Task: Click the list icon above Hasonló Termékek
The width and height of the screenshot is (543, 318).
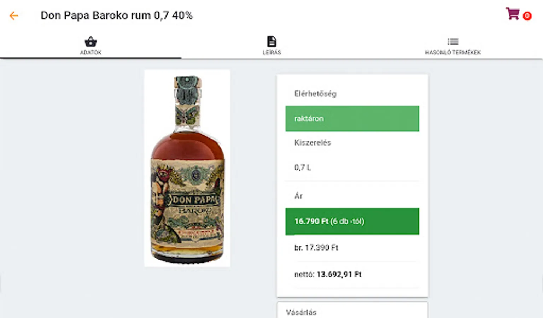Action: coord(452,42)
